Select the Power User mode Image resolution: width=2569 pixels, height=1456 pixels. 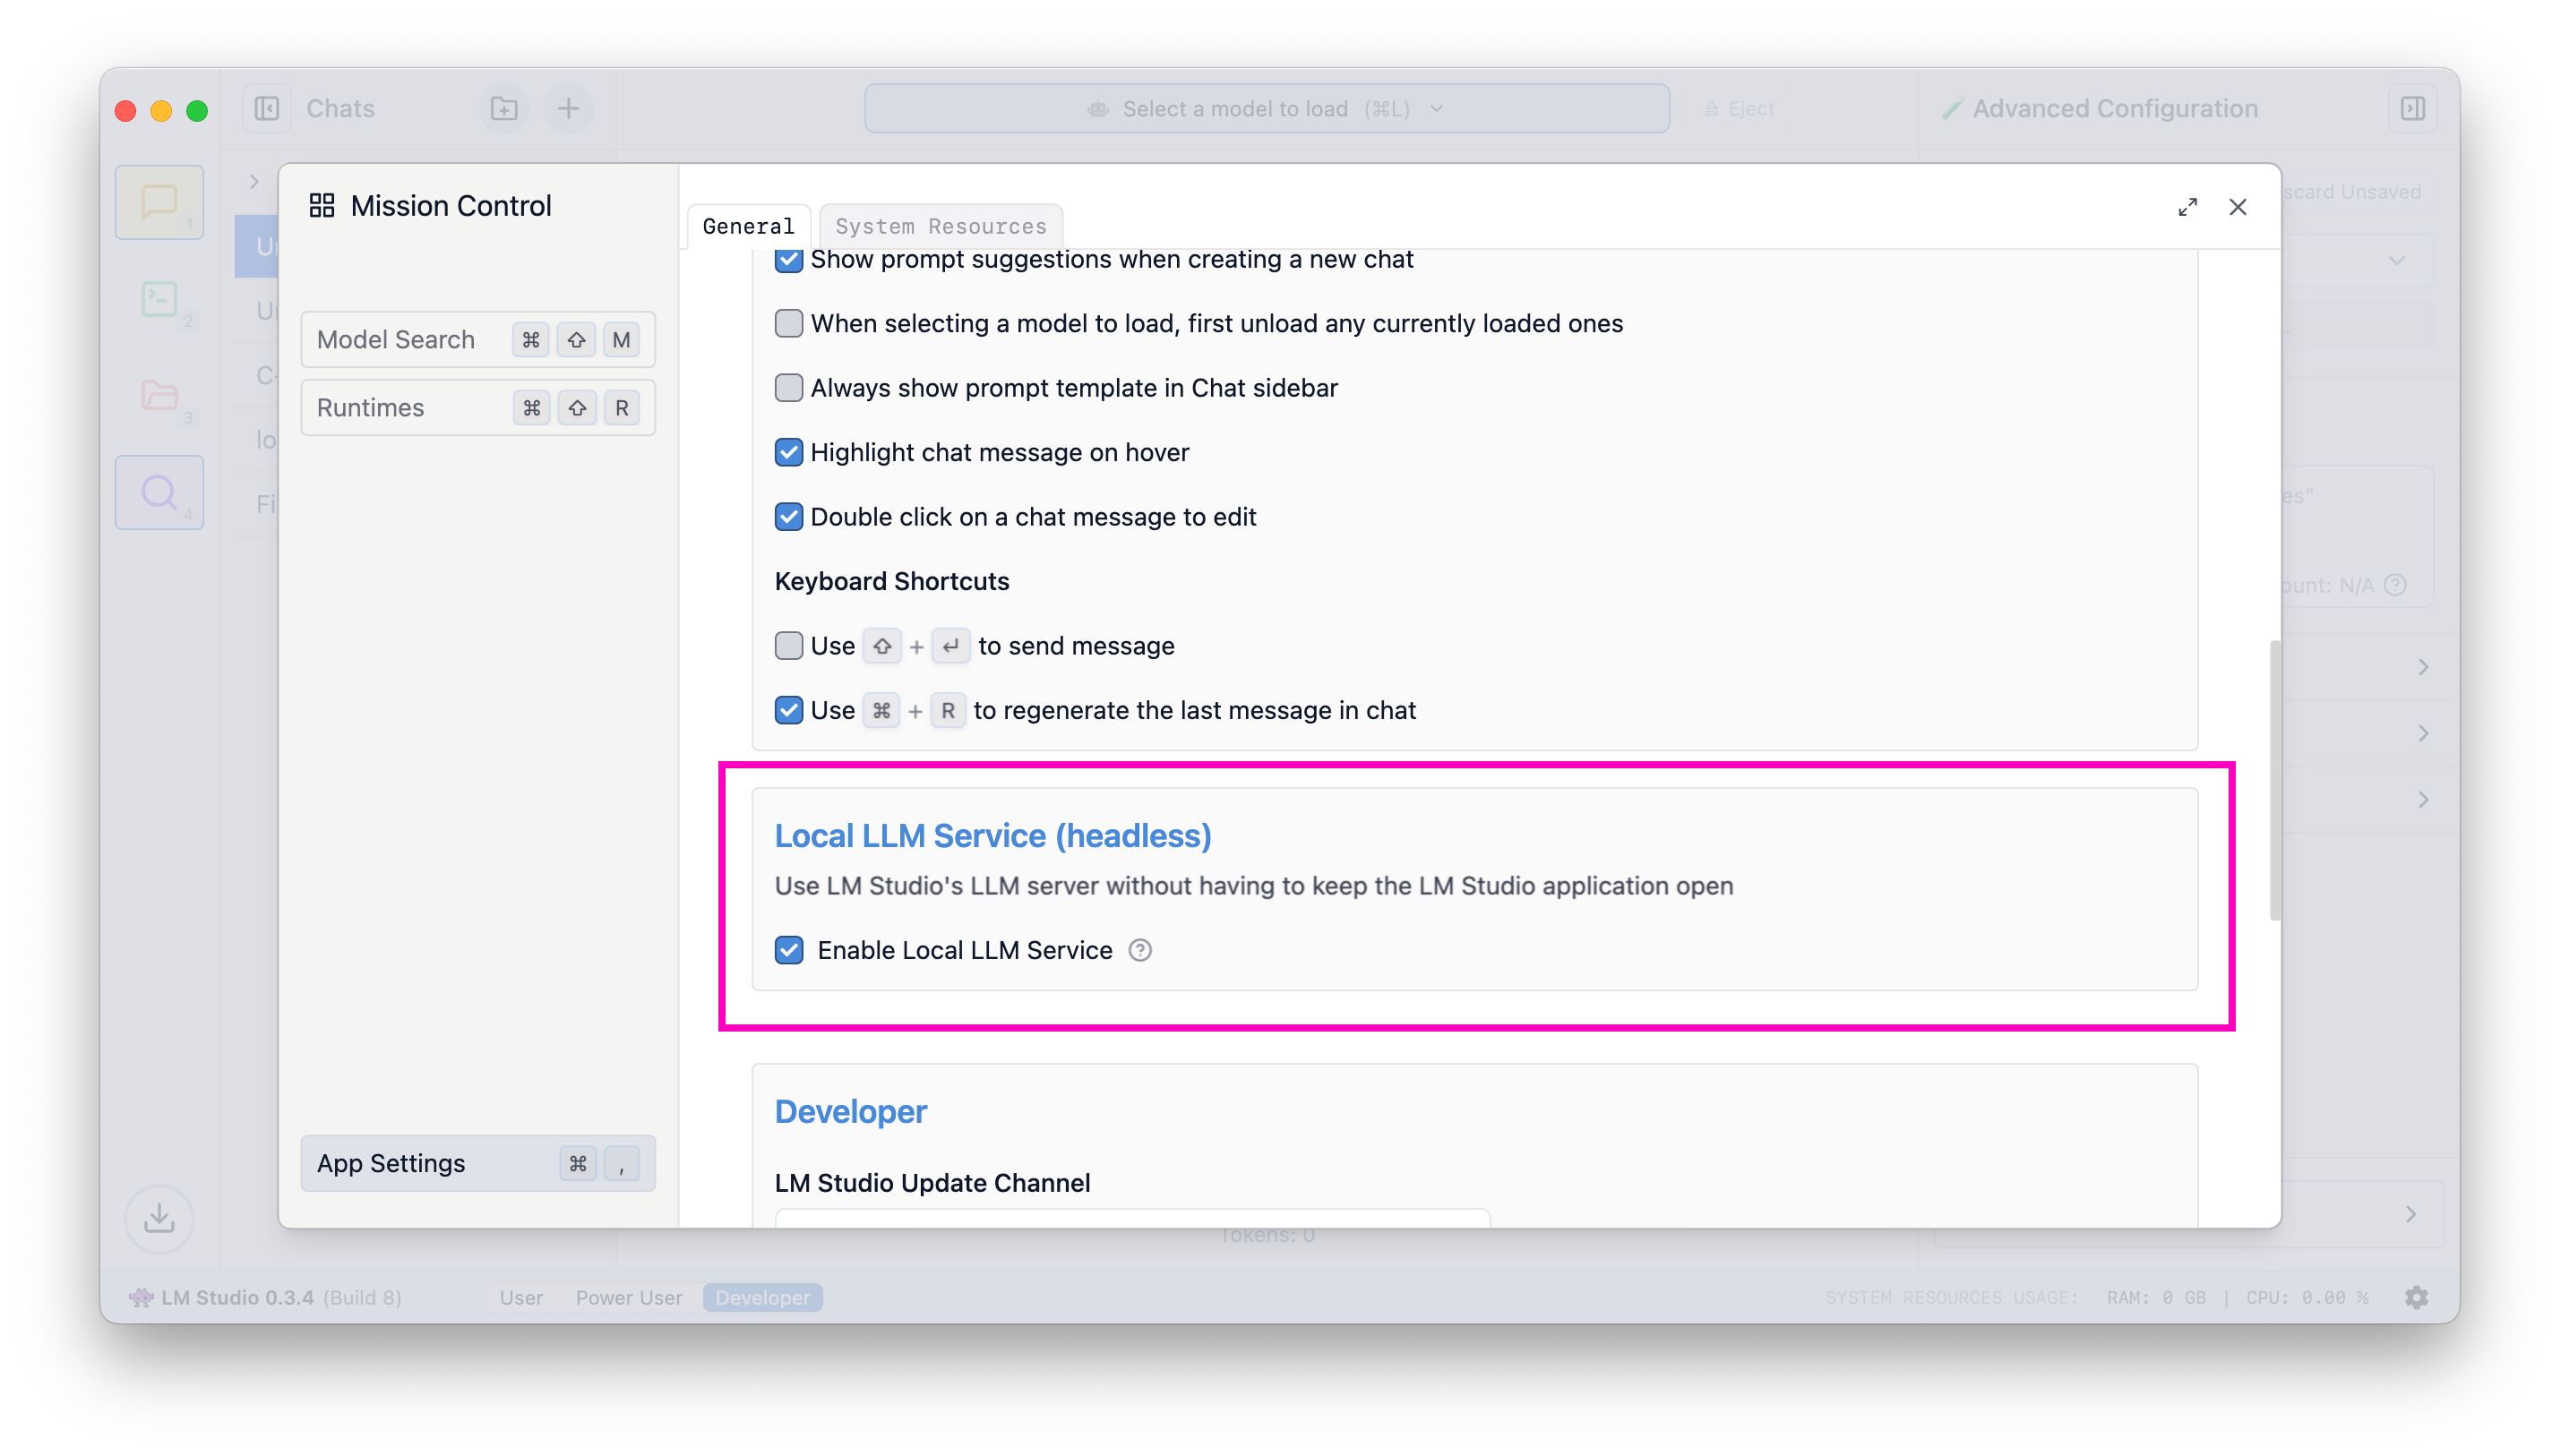[628, 1297]
